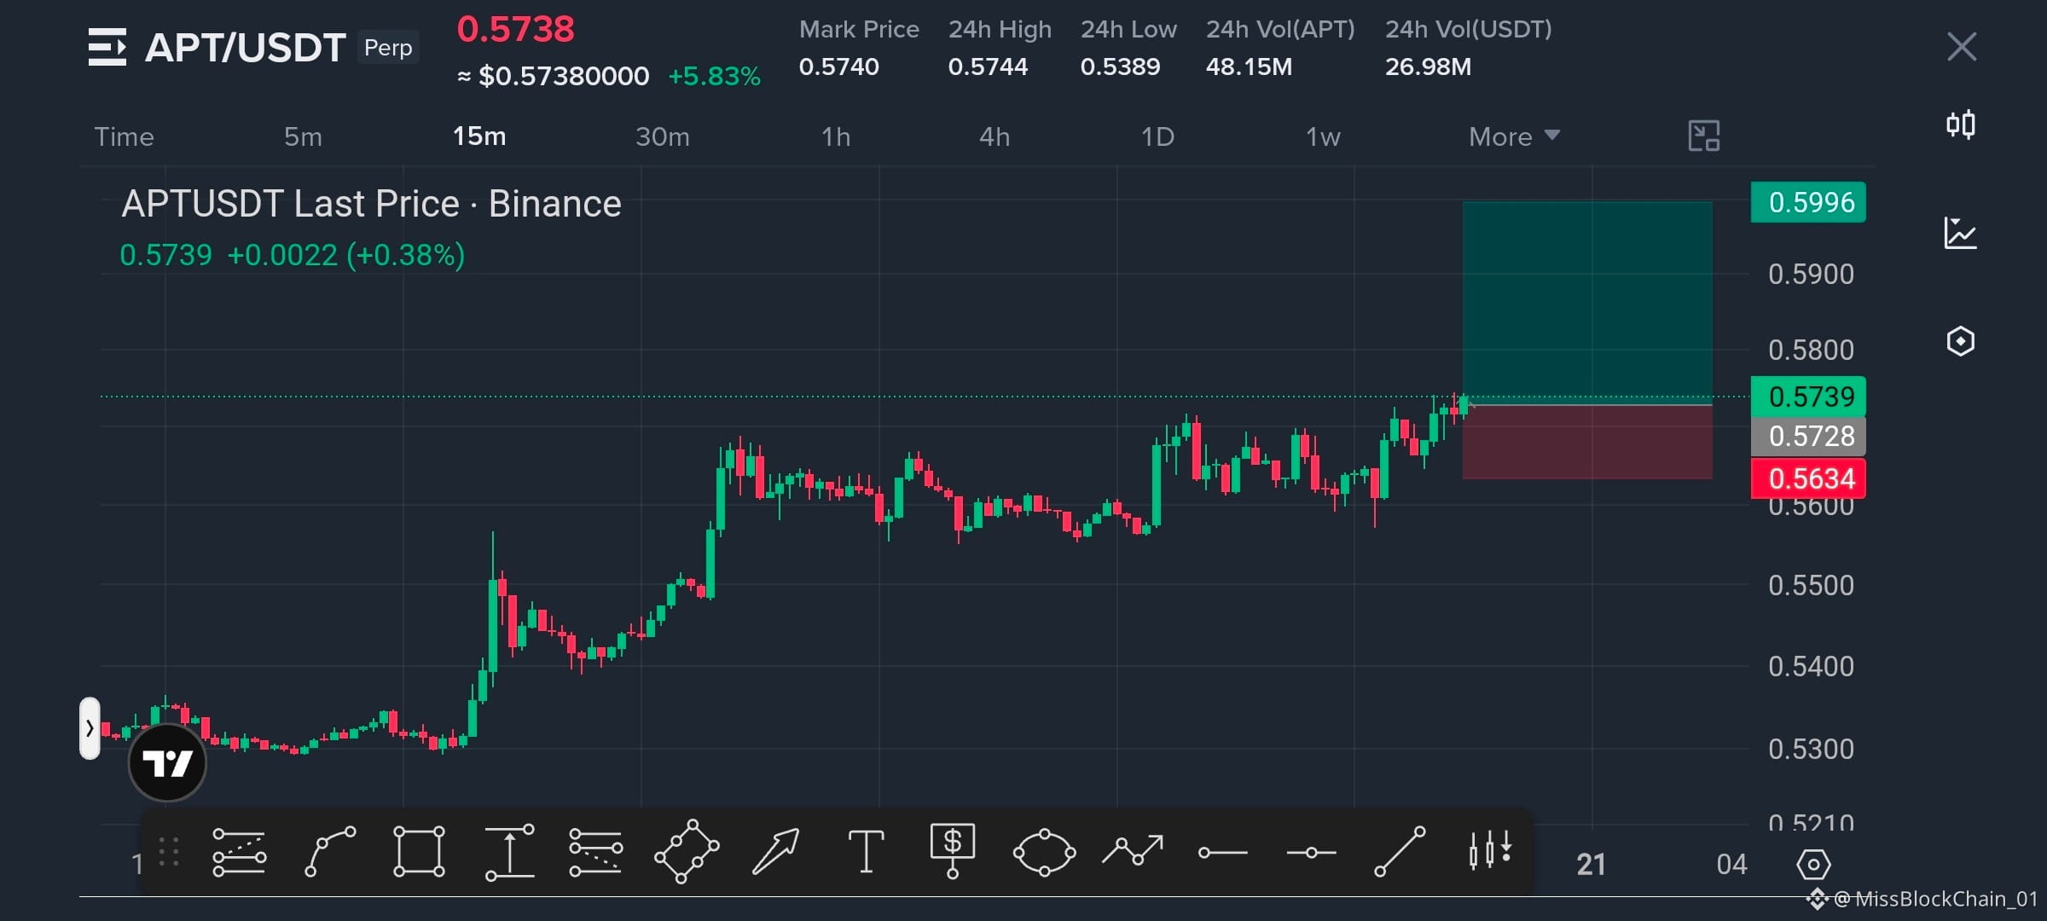The height and width of the screenshot is (921, 2047).
Task: Open the More timeframes dropdown
Action: point(1514,136)
